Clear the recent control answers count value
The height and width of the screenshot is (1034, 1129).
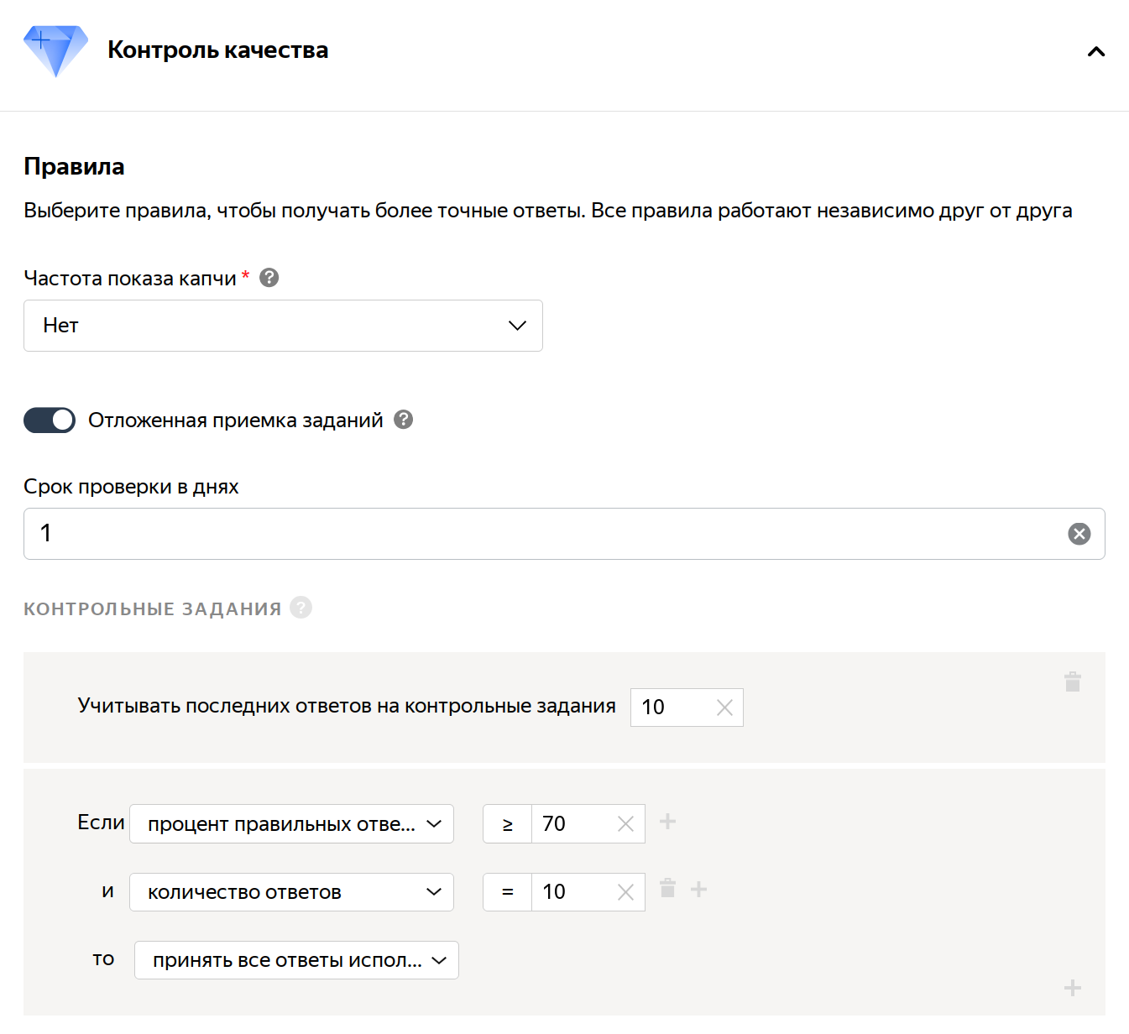coord(724,708)
